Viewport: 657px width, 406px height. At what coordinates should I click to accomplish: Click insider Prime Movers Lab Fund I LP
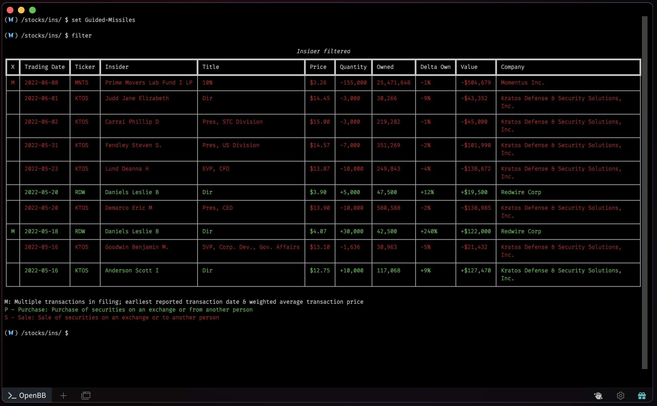pyautogui.click(x=149, y=82)
